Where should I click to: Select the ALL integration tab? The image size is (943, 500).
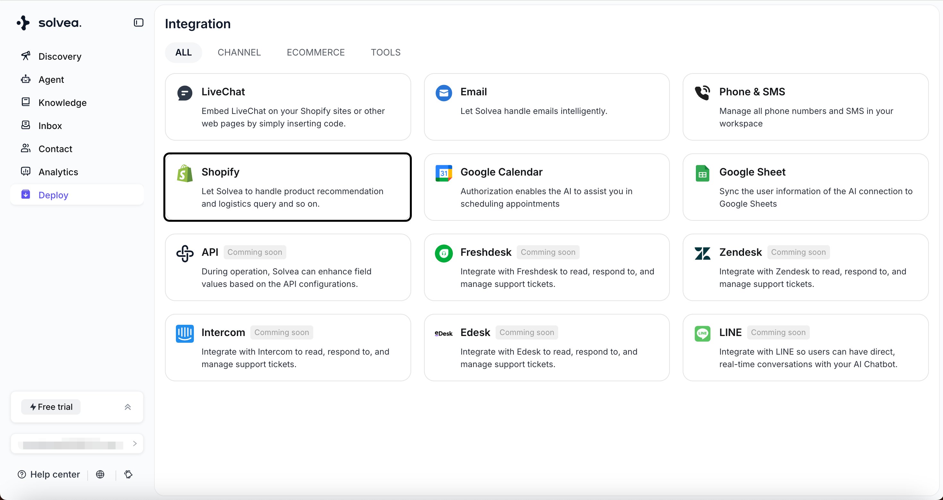183,52
